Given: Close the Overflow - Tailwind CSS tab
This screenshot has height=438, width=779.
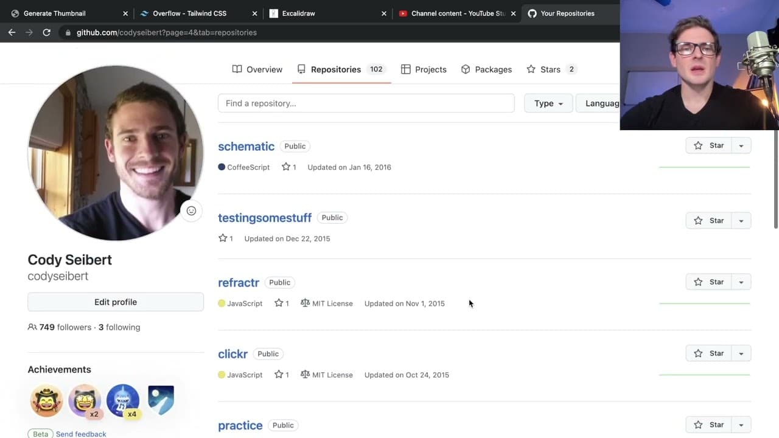Looking at the screenshot, I should coord(255,13).
